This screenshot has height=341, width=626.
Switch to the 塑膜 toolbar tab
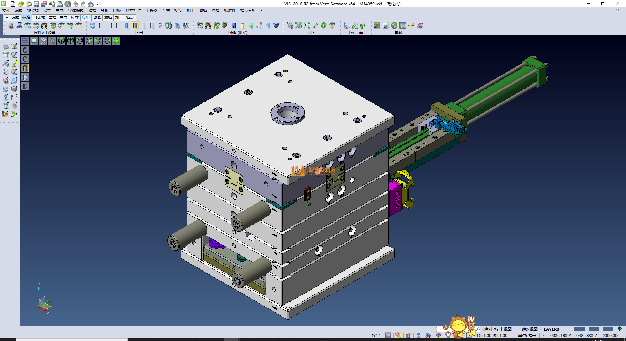(x=97, y=18)
